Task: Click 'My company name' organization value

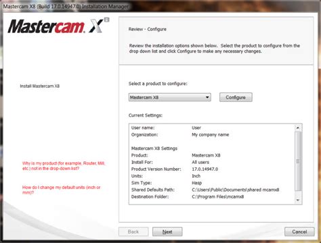Action: point(210,135)
